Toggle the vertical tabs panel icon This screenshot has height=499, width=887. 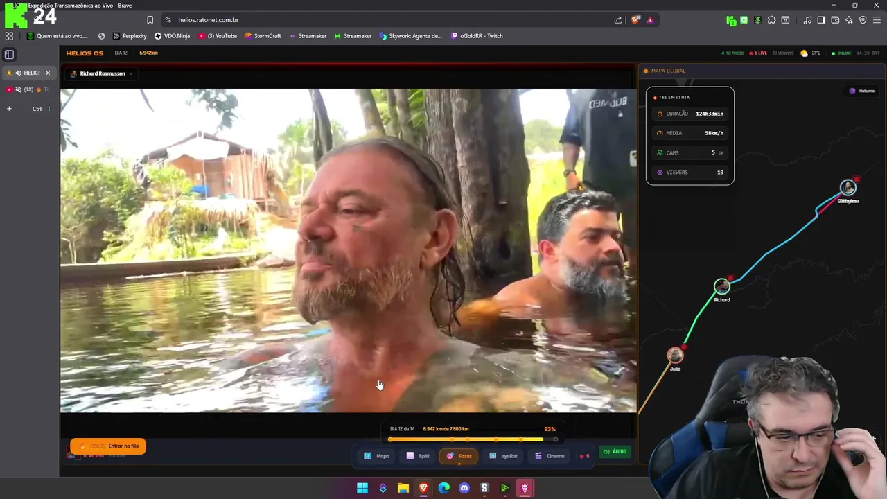pyautogui.click(x=9, y=54)
